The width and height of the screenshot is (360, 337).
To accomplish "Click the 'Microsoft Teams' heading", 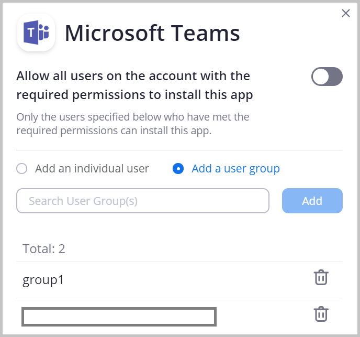I will pos(152,33).
